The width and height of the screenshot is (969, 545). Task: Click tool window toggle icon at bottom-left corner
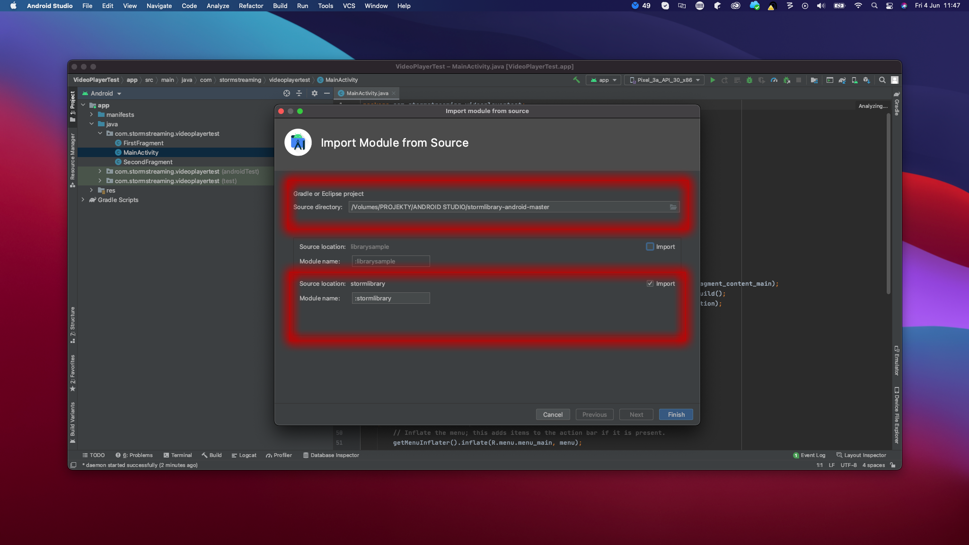pyautogui.click(x=73, y=465)
